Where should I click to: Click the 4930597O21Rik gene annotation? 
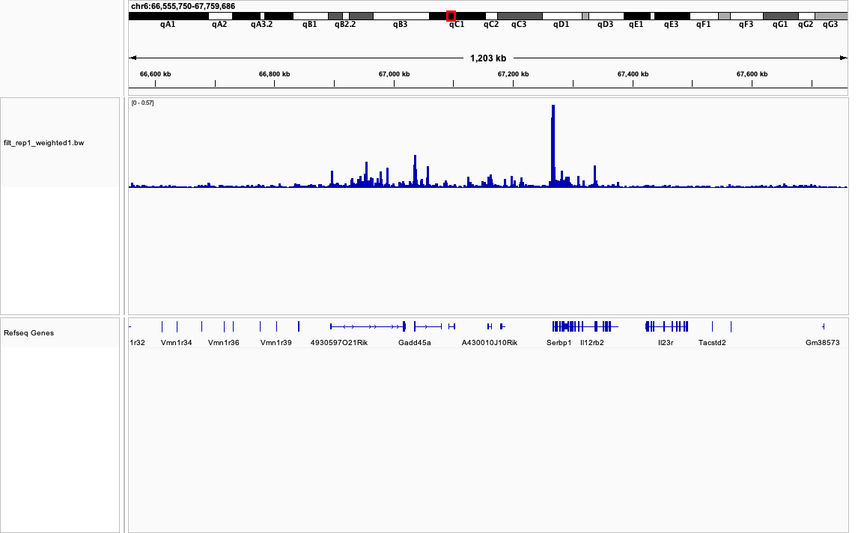[339, 343]
